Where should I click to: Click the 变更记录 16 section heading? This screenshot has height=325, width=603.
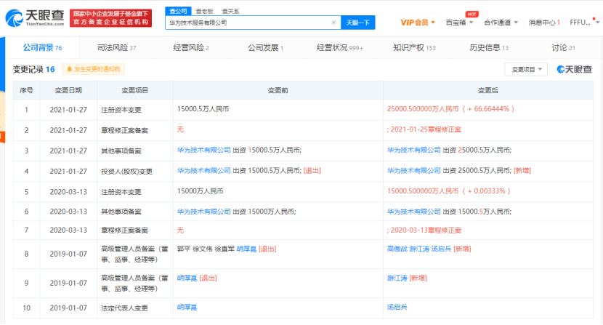[x=34, y=69]
